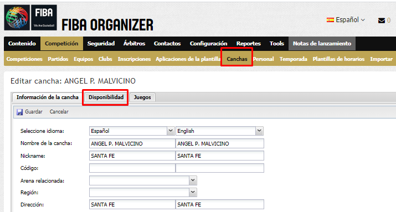Click the Cancelar button
The width and height of the screenshot is (396, 212).
tap(59, 112)
